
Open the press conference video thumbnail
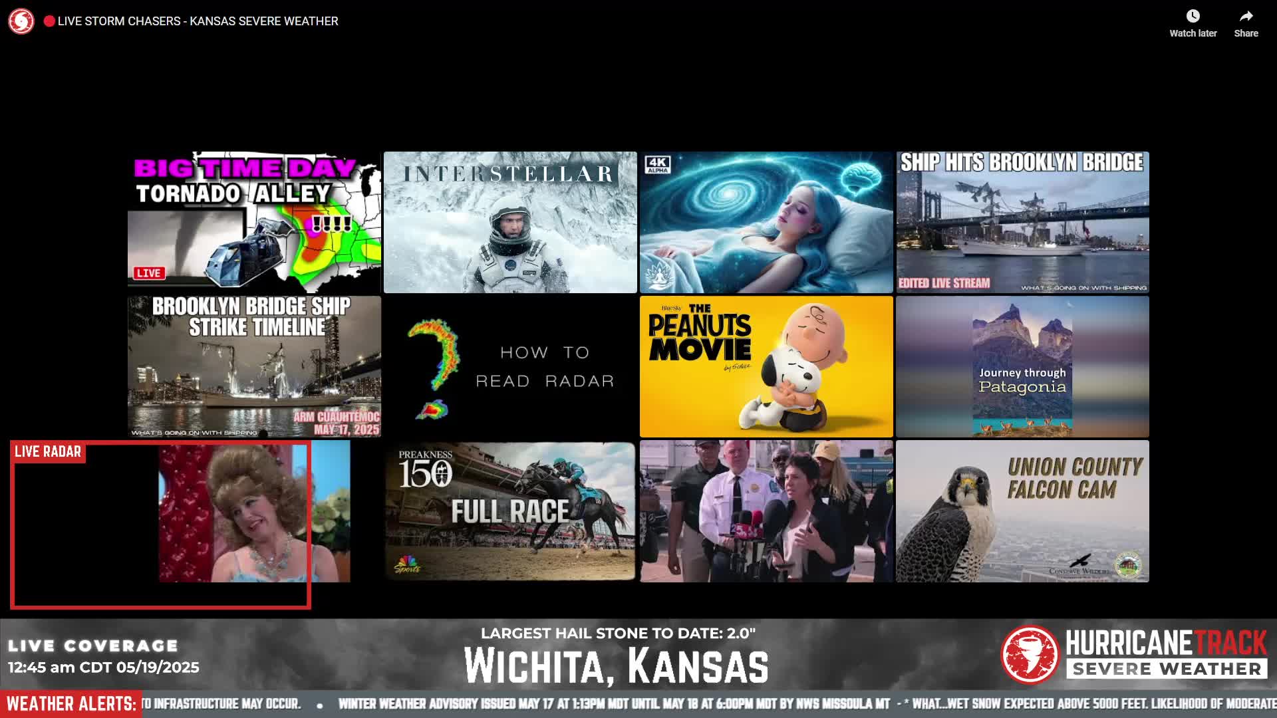coord(766,511)
